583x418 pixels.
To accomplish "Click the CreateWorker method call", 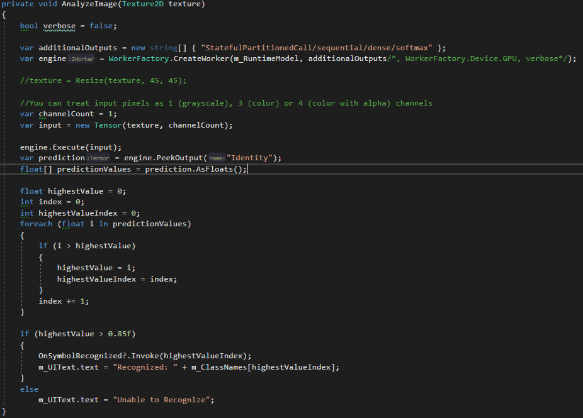I will (x=201, y=58).
